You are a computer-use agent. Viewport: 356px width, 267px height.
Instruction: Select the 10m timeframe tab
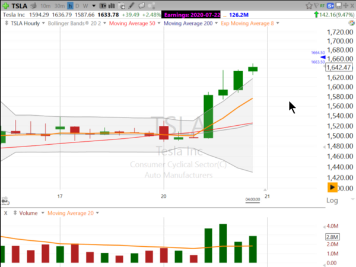pos(45,5)
